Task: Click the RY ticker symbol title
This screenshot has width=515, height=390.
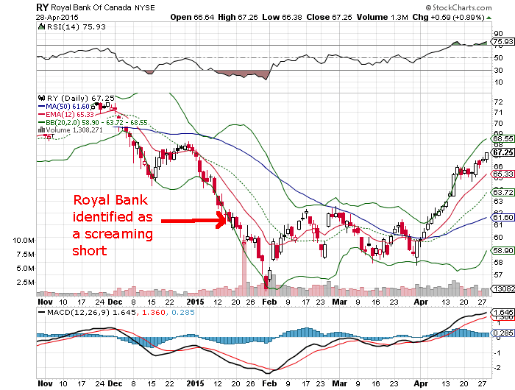Action: [x=42, y=7]
